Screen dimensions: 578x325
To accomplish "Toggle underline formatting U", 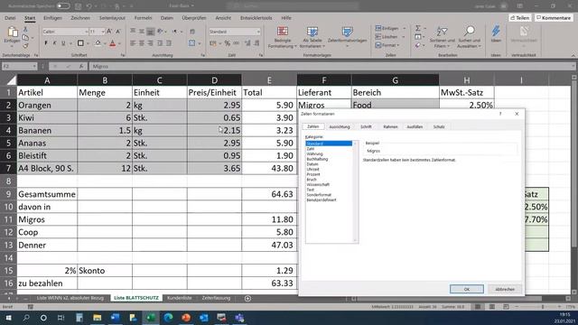I will coord(63,43).
